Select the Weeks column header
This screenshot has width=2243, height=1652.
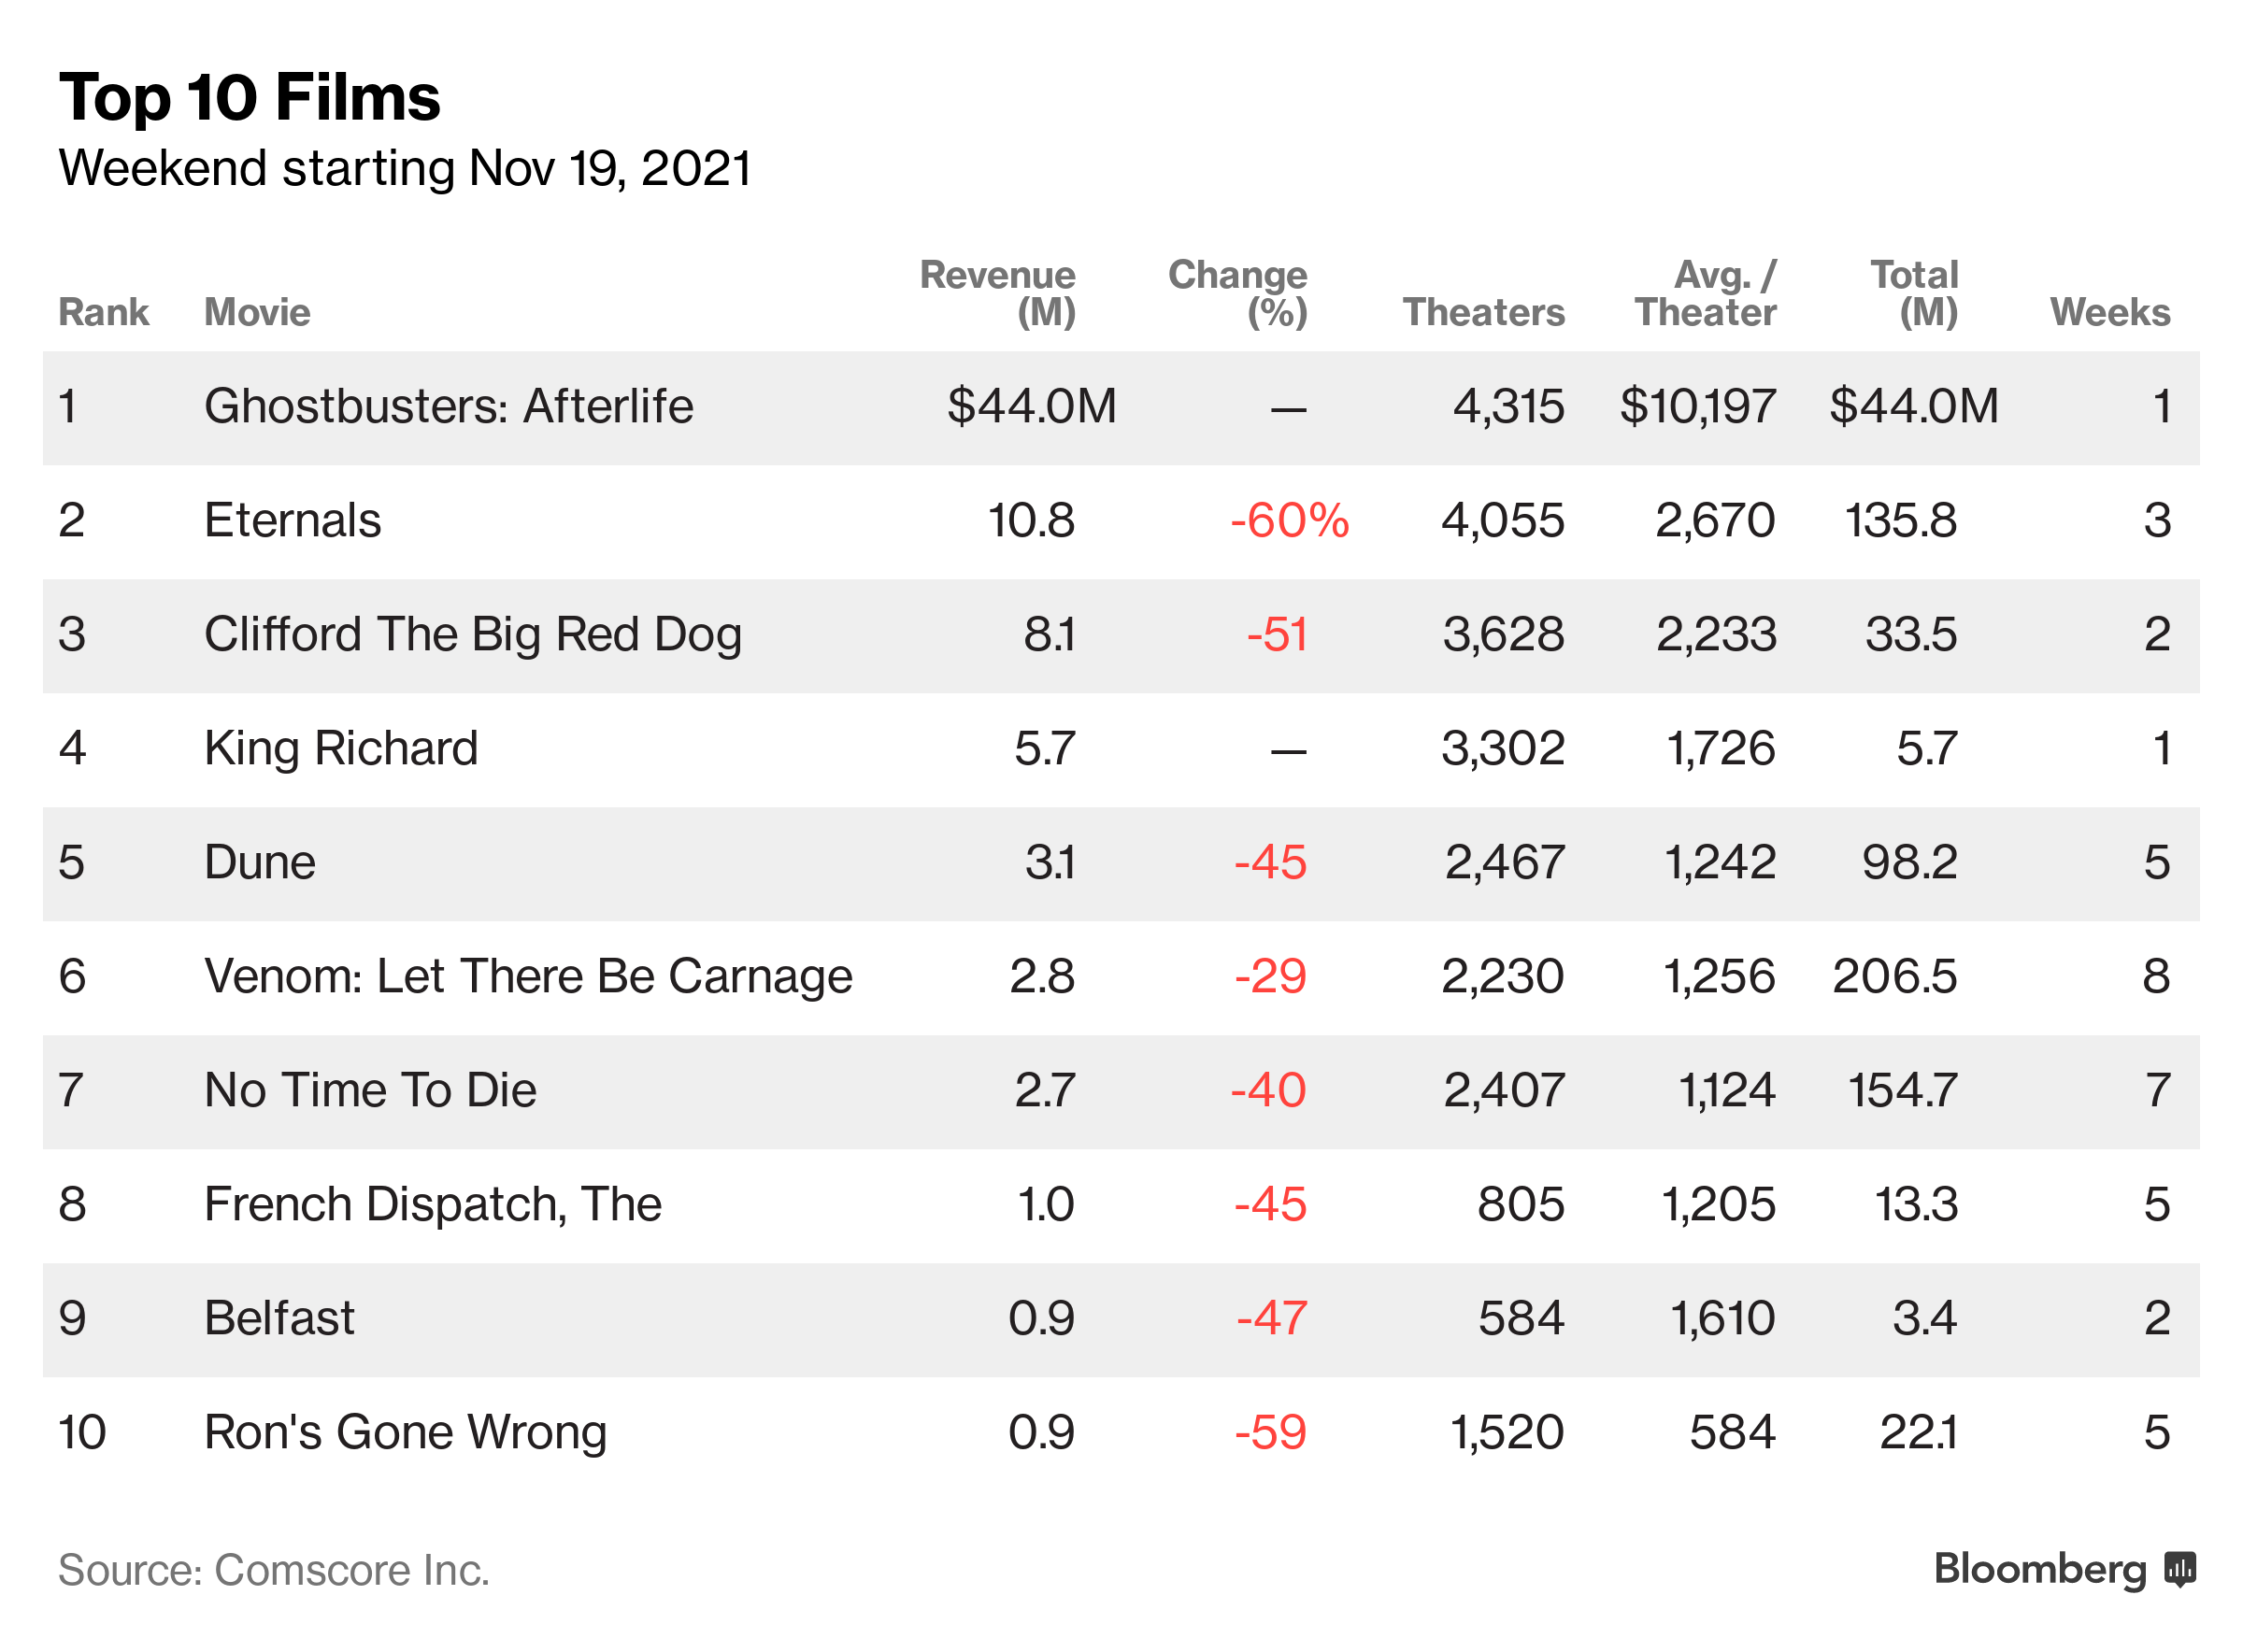[2109, 312]
